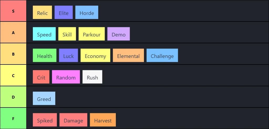Click the magenta Random tile
The height and width of the screenshot is (129, 269).
point(66,77)
